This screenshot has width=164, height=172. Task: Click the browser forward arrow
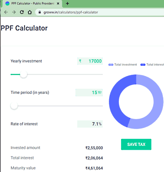[14, 12]
